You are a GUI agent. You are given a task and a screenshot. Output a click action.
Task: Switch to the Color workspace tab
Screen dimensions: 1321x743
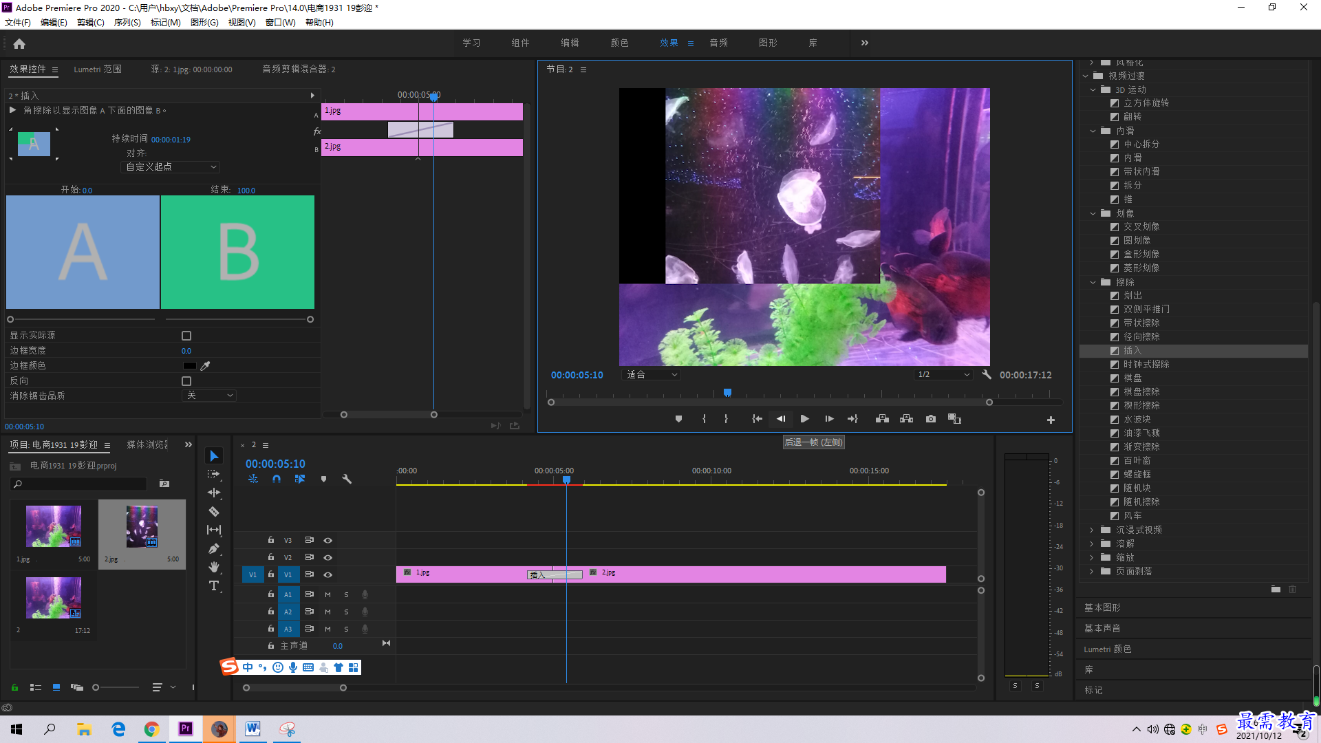pyautogui.click(x=619, y=43)
